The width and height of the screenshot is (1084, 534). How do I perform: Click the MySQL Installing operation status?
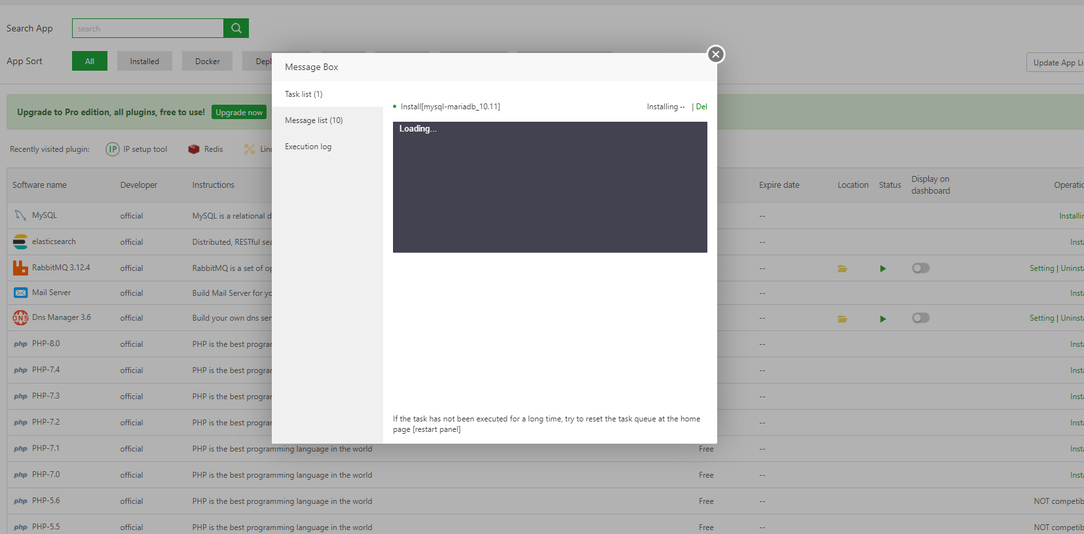[1072, 216]
